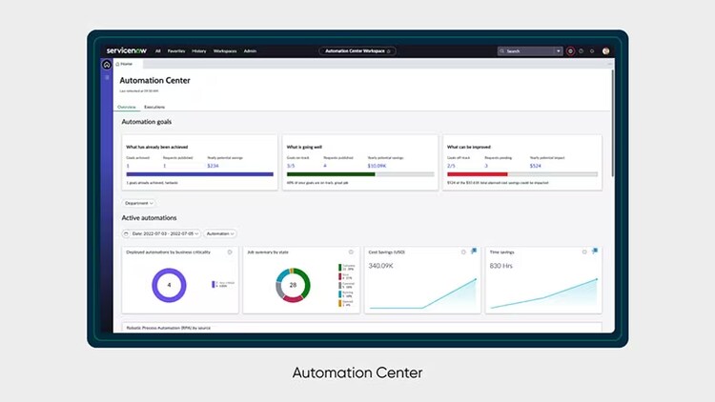Click green progress bar for goals on track
The width and height of the screenshot is (715, 402).
[331, 174]
